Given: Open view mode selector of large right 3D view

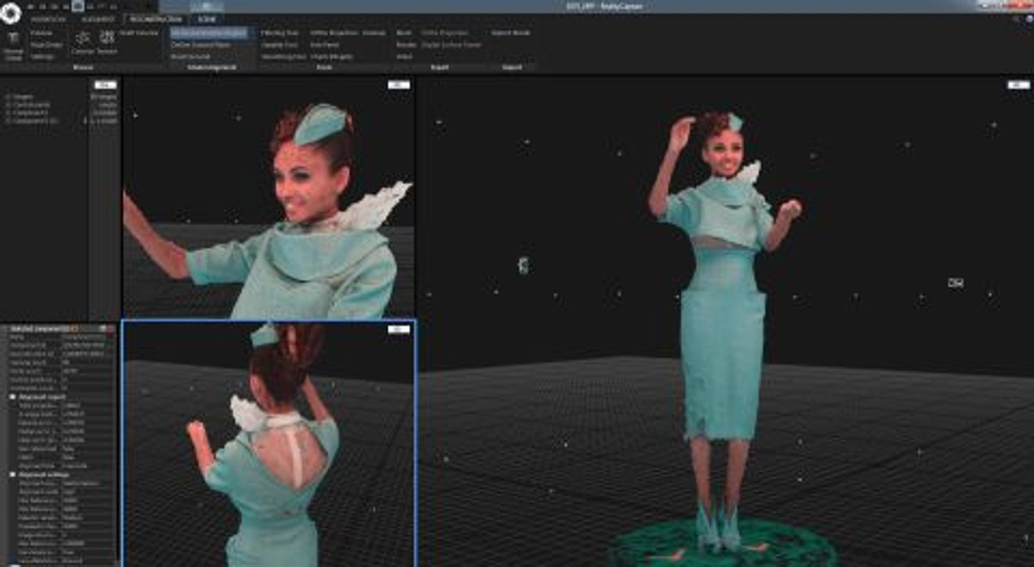Looking at the screenshot, I should coord(1018,84).
